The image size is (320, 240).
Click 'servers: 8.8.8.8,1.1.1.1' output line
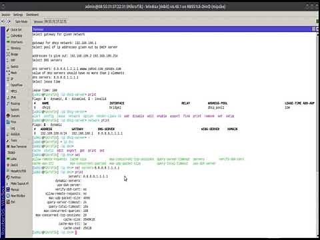click(x=88, y=176)
